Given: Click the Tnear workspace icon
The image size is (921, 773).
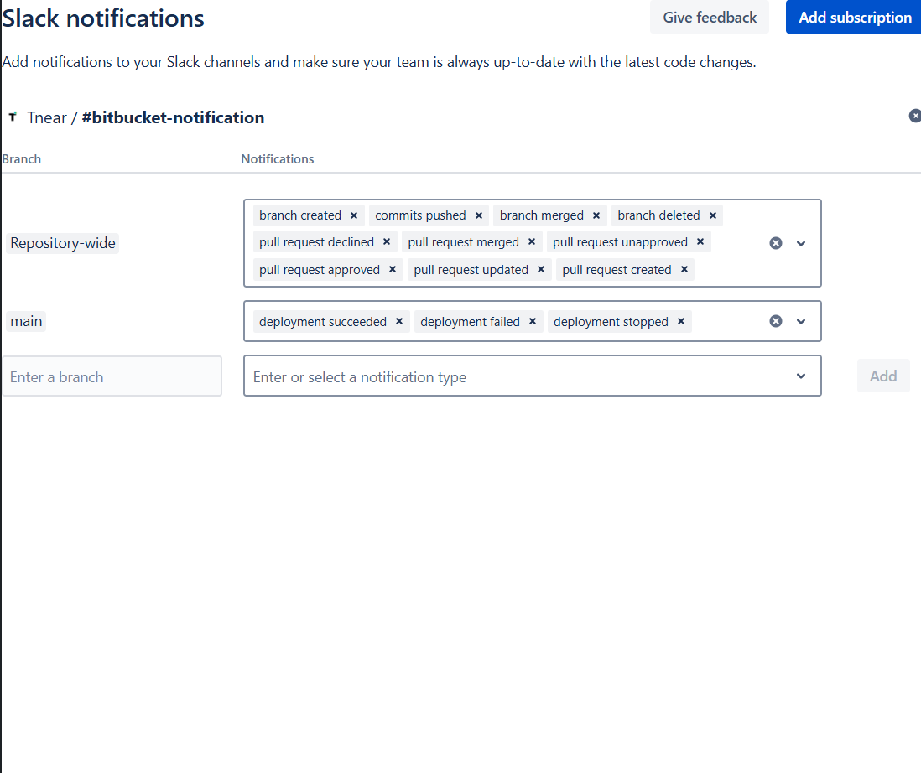Looking at the screenshot, I should [13, 117].
